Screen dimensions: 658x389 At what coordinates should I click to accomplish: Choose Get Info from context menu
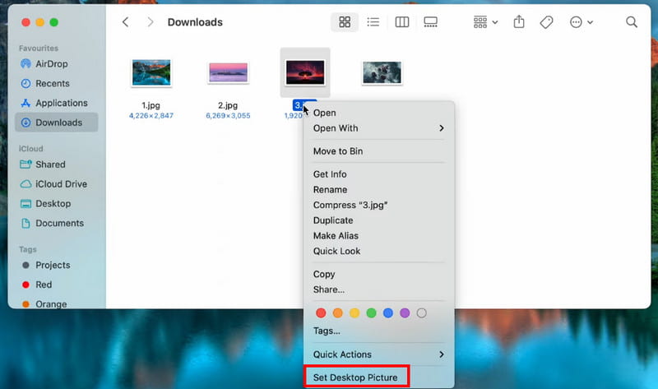coord(330,174)
